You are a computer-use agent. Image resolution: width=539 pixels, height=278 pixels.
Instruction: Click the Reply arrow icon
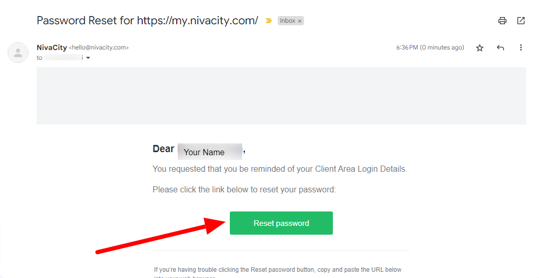pos(500,48)
